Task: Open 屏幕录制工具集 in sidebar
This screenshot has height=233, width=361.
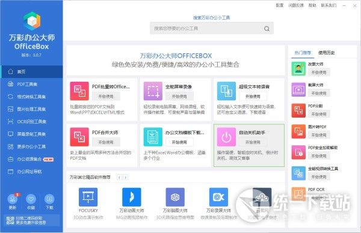Action: click(x=32, y=134)
